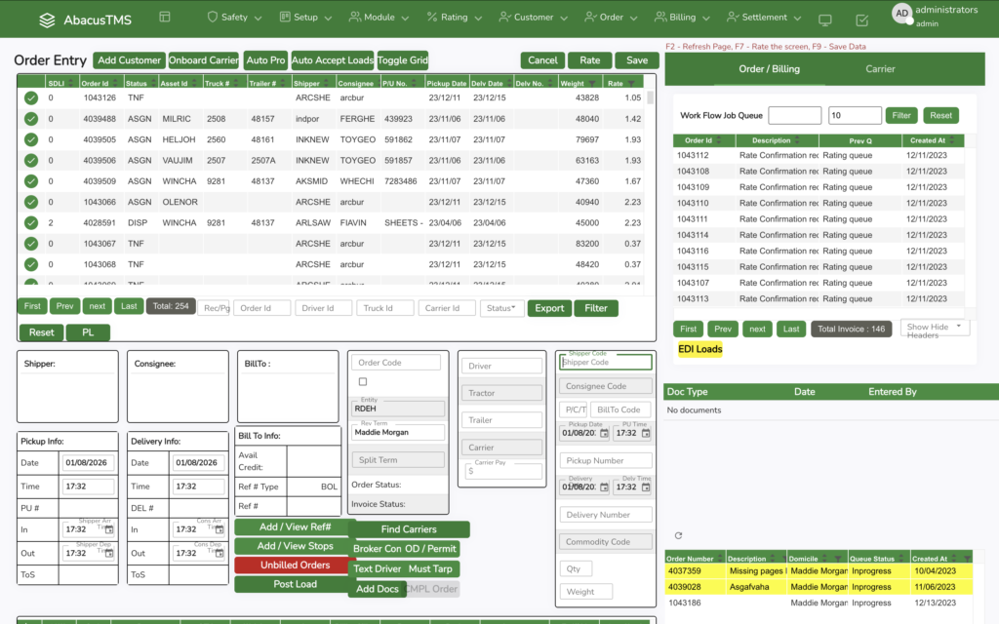Expand the Status dropdown in grid filters

502,308
